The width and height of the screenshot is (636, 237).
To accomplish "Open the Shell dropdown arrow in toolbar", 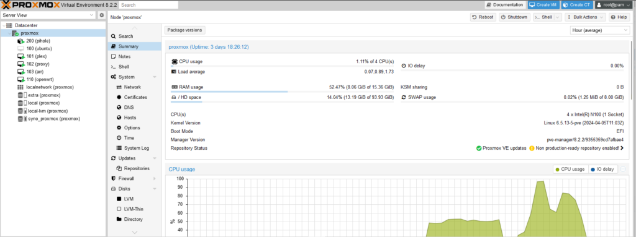I will (x=558, y=17).
